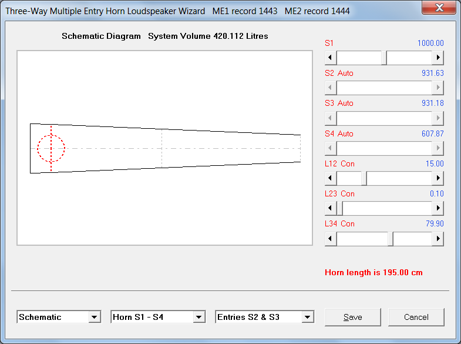461x344 pixels.
Task: Increase L34 Con with the right arrow
Action: [438, 238]
